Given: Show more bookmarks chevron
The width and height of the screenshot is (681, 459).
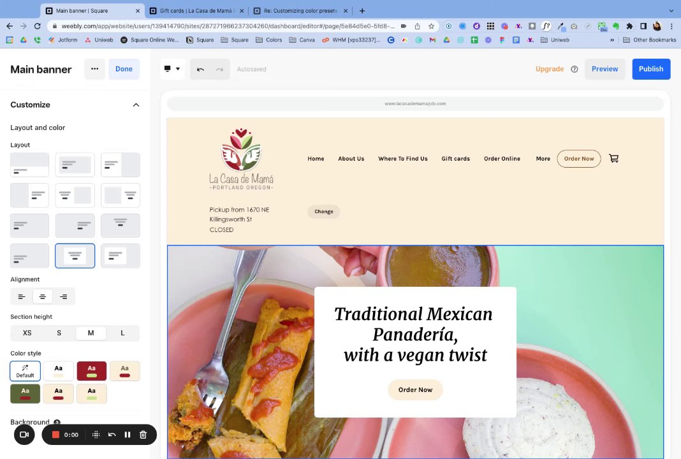Looking at the screenshot, I should click(x=612, y=40).
